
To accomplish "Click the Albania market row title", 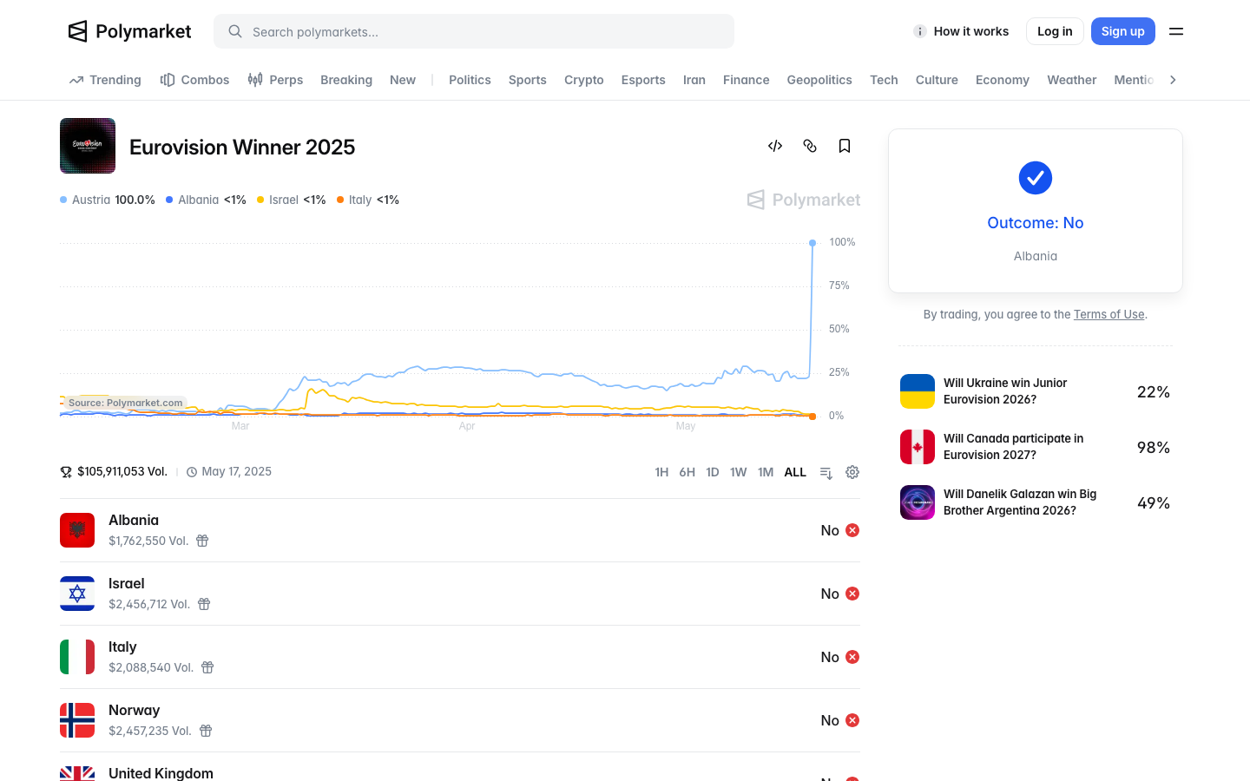I will coord(134,520).
